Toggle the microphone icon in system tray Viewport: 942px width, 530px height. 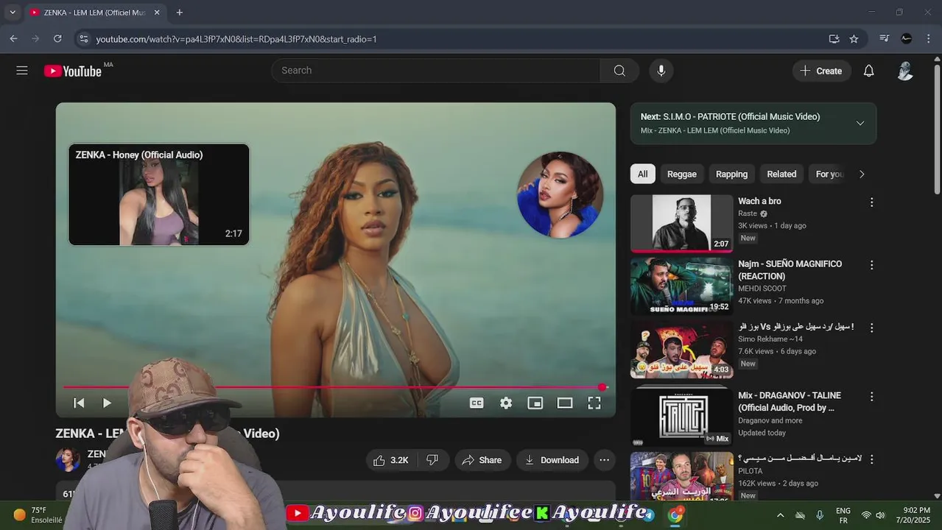click(x=820, y=515)
